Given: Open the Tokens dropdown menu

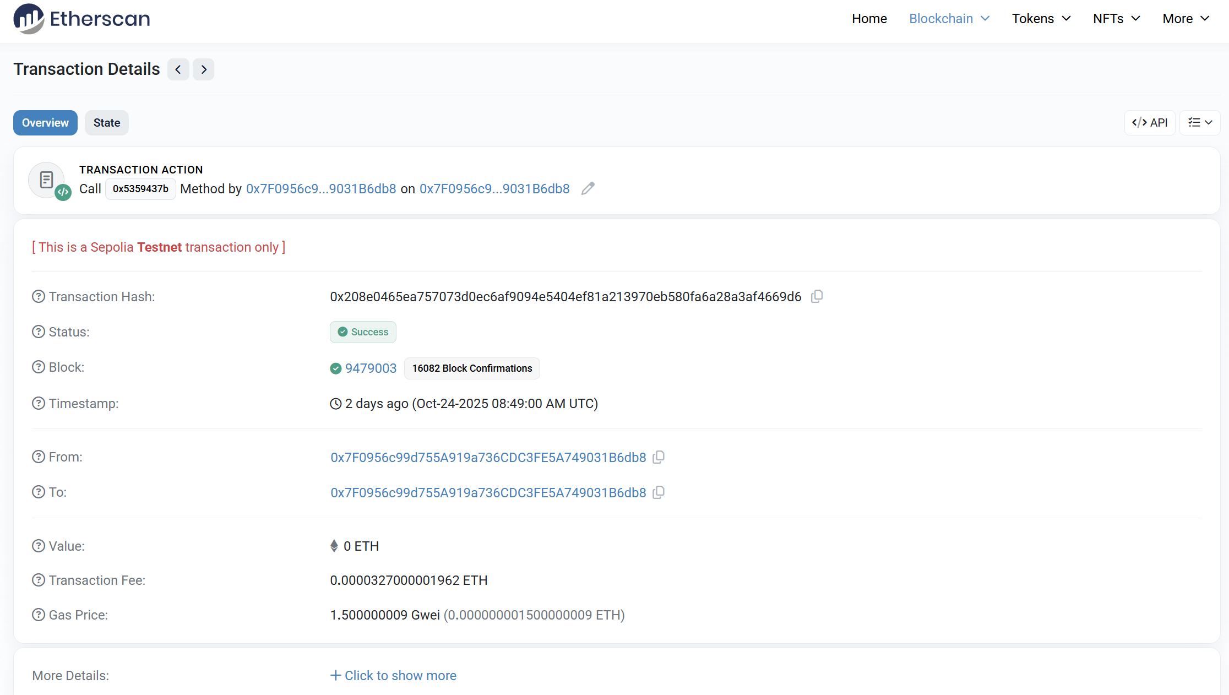Looking at the screenshot, I should [1041, 19].
